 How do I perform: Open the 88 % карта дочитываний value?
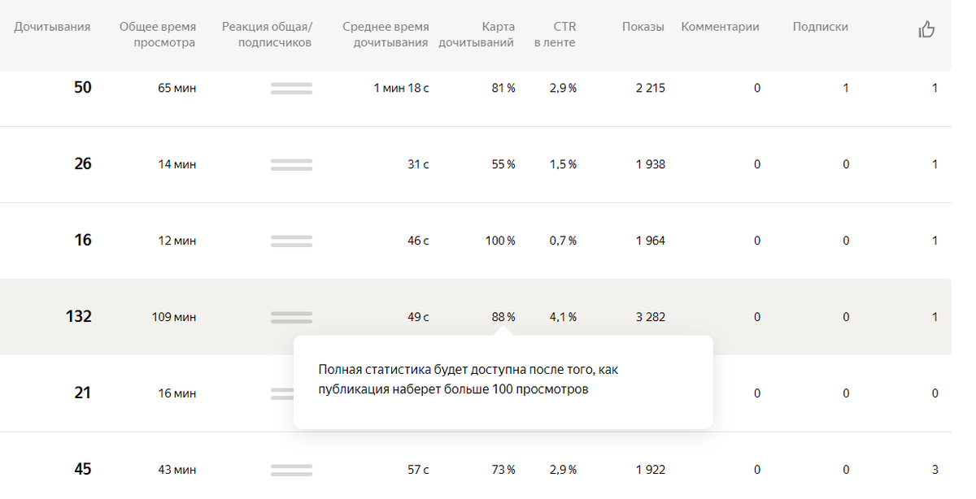tap(503, 317)
